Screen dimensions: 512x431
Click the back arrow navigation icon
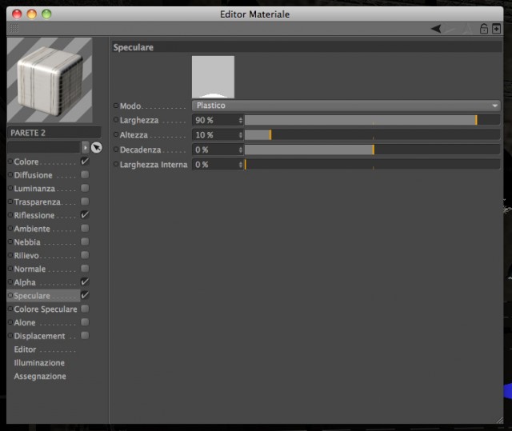[436, 29]
